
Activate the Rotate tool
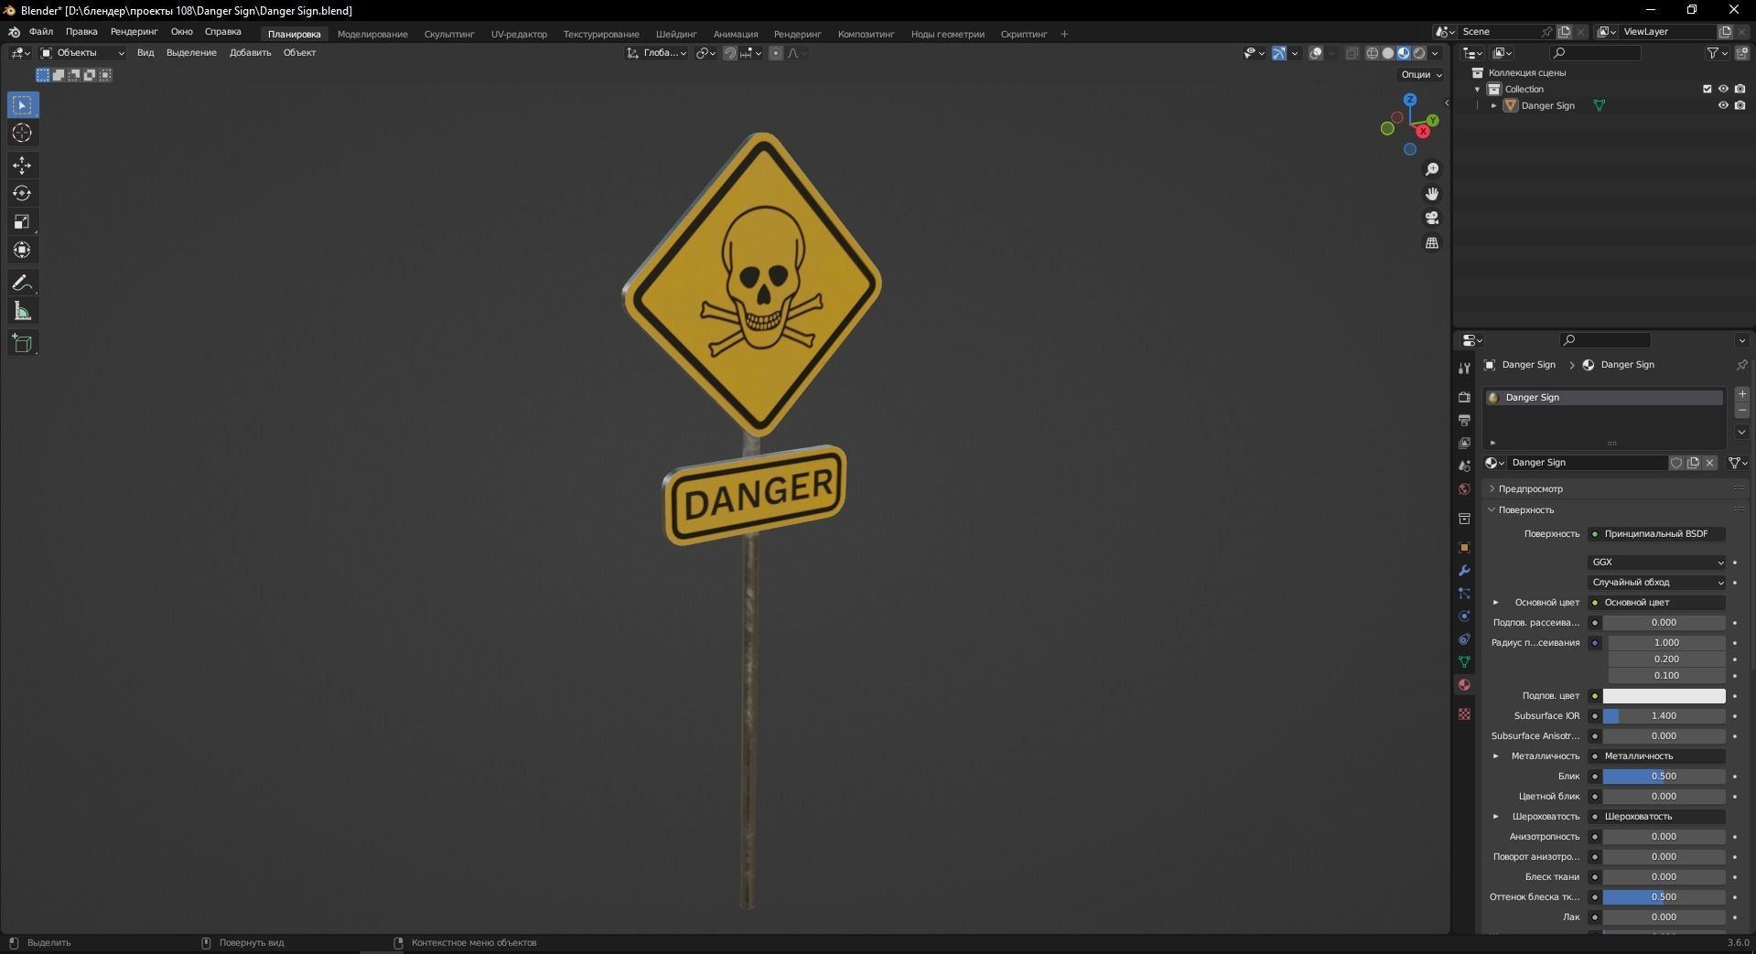[x=22, y=194]
